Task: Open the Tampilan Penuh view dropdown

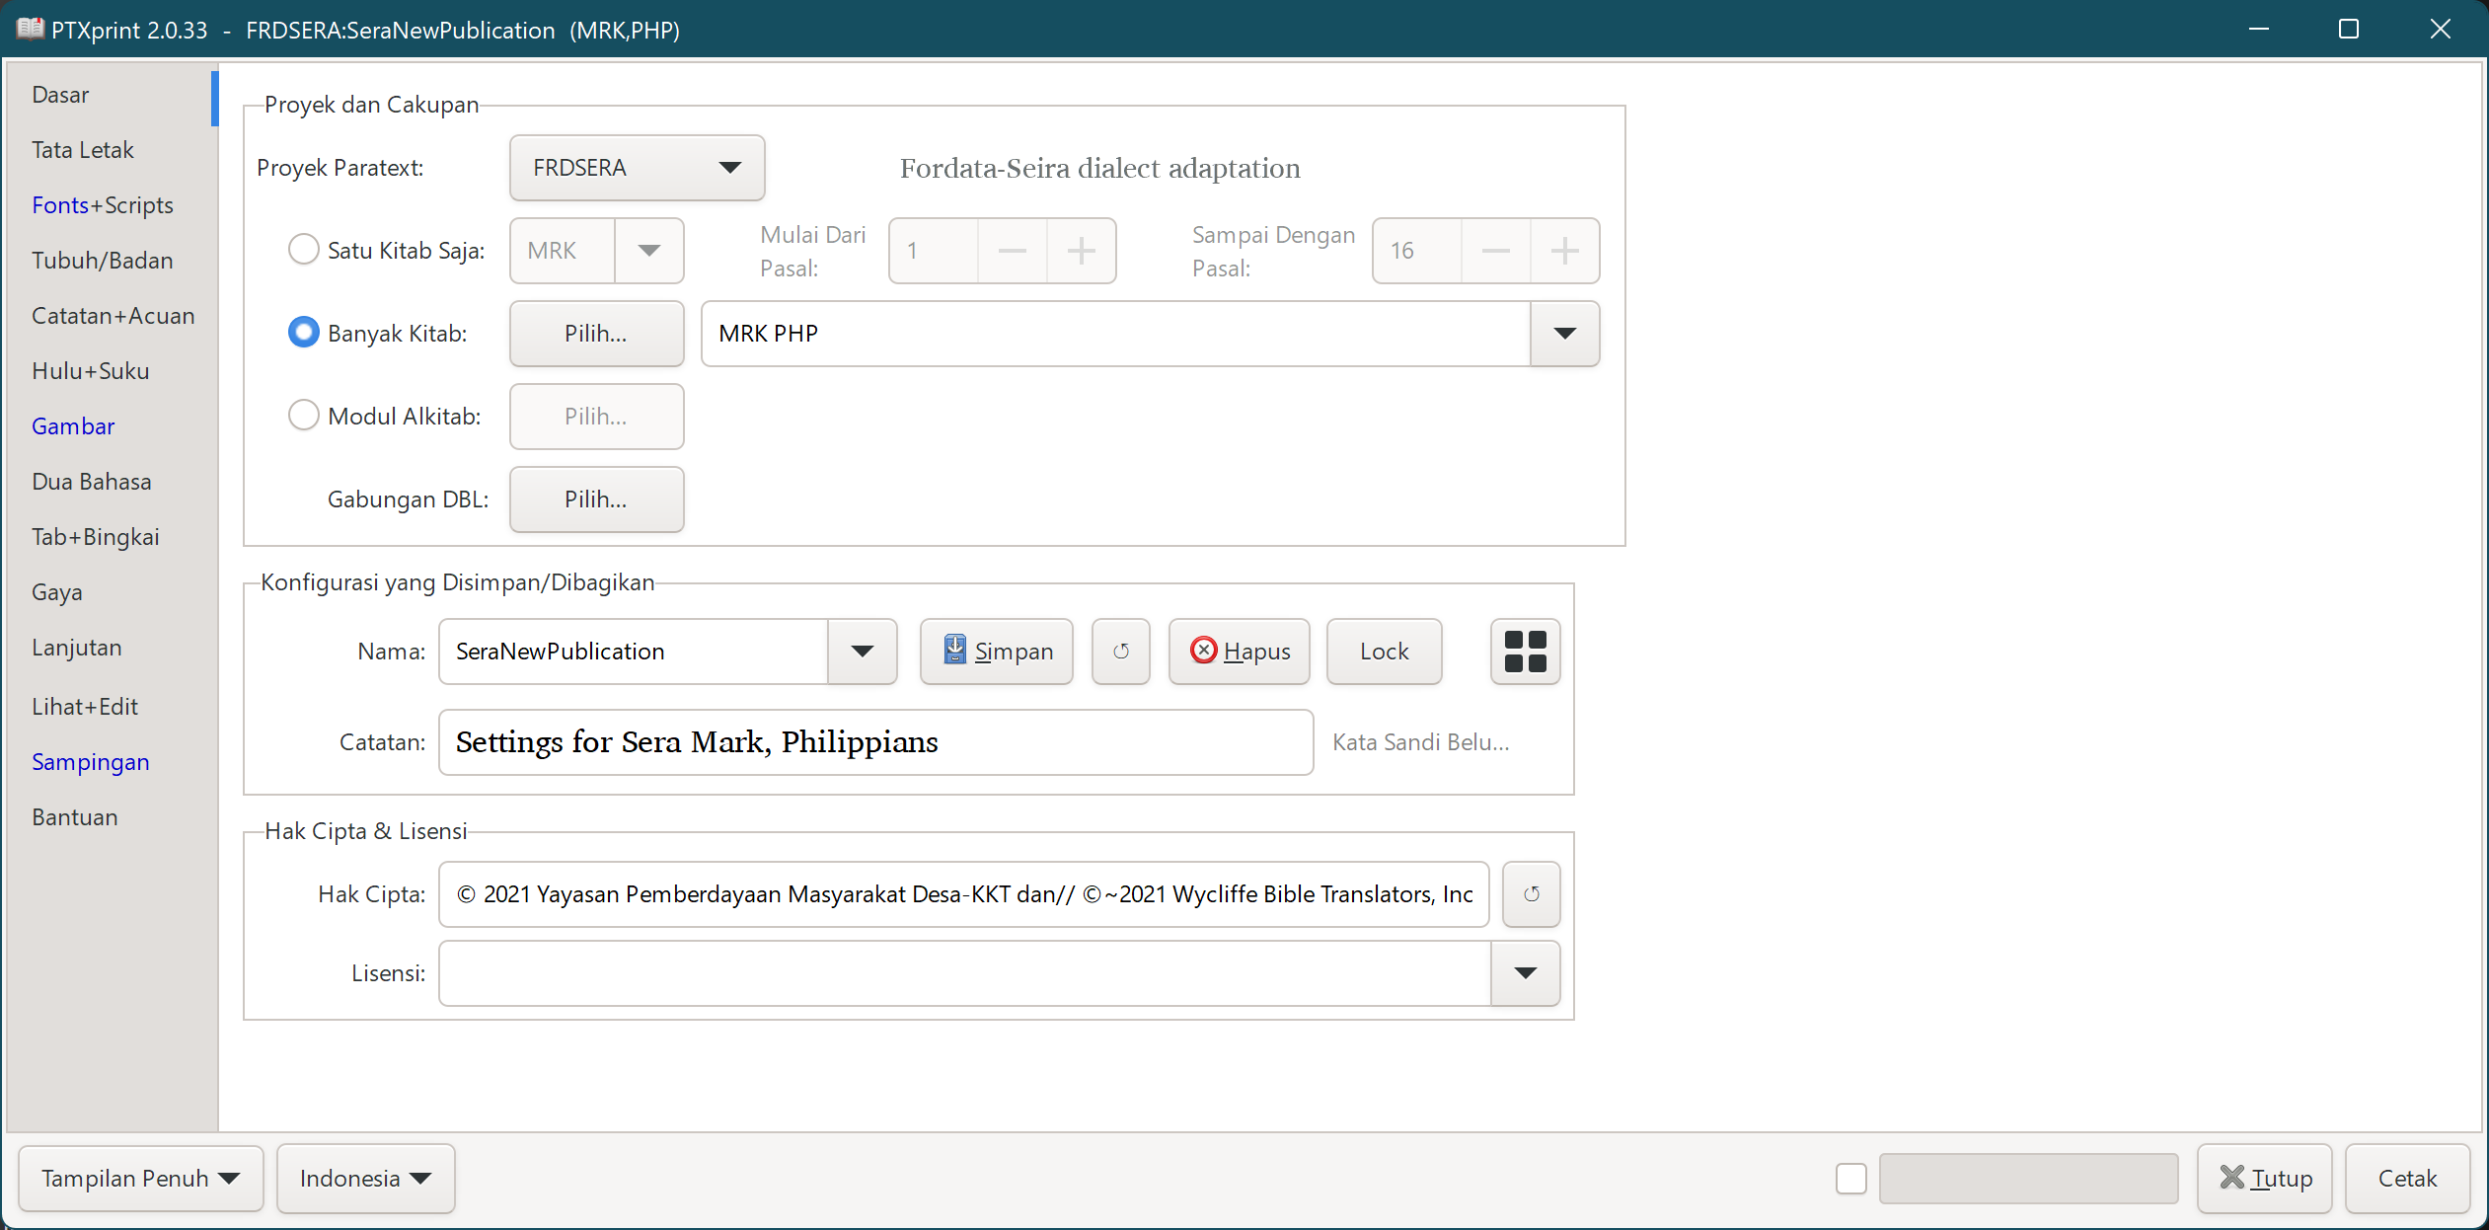Action: [x=141, y=1179]
